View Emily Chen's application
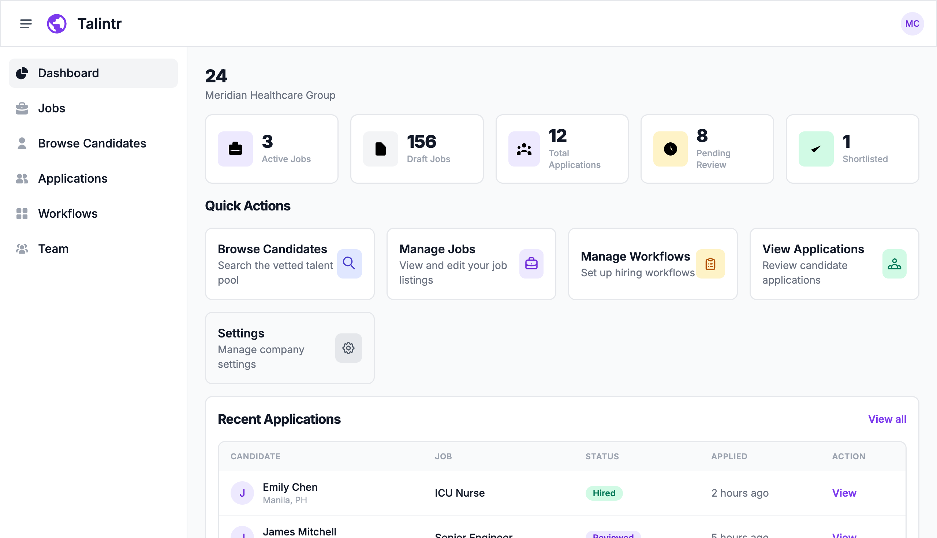 point(844,493)
